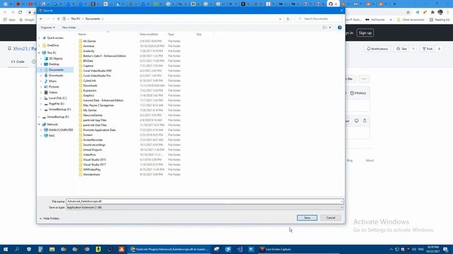
Task: Go up one folder level with the up arrow
Action: [58, 19]
